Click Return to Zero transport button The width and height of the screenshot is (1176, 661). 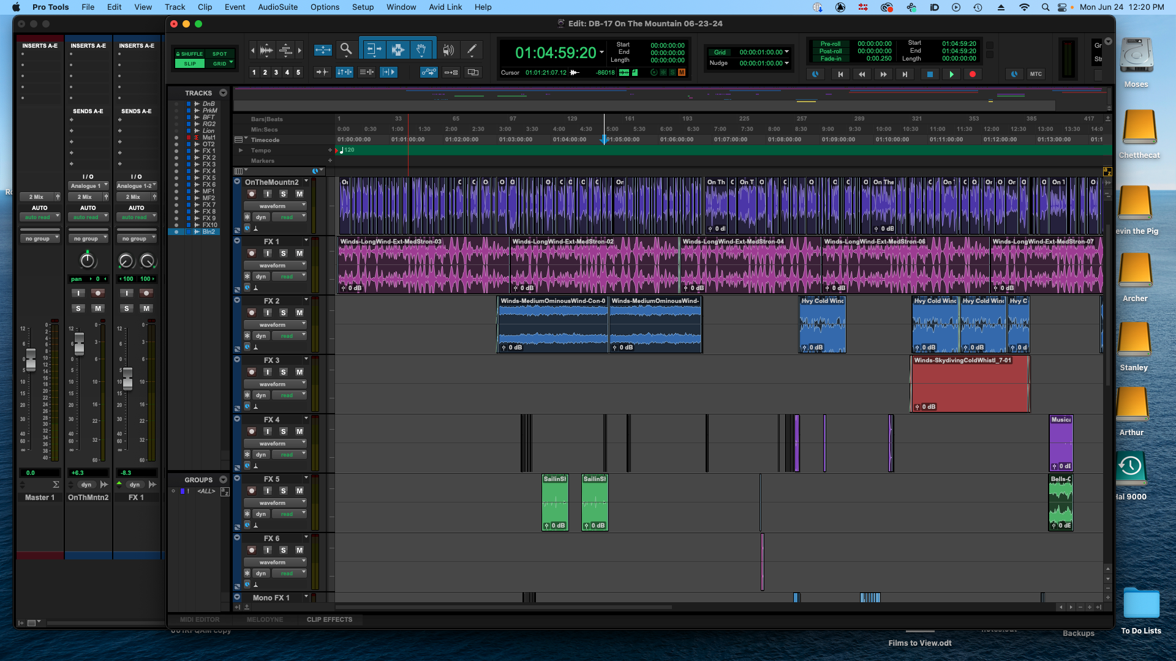pyautogui.click(x=840, y=74)
